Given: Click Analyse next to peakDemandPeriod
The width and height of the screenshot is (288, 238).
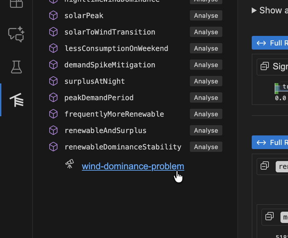Looking at the screenshot, I should click(206, 97).
